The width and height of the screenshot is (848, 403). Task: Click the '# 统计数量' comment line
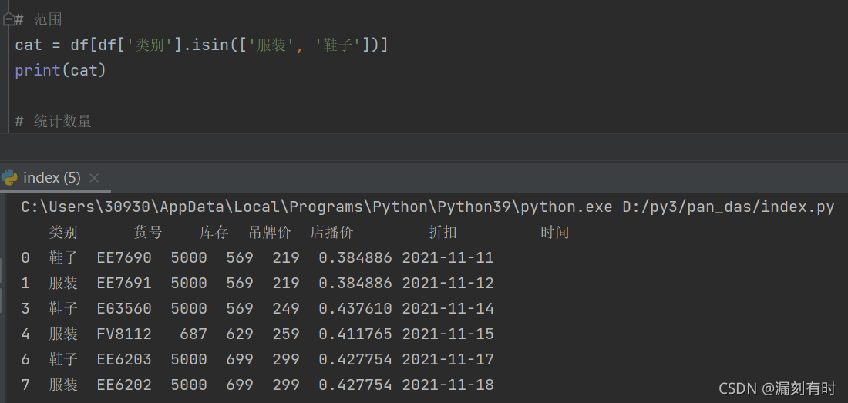click(x=53, y=121)
